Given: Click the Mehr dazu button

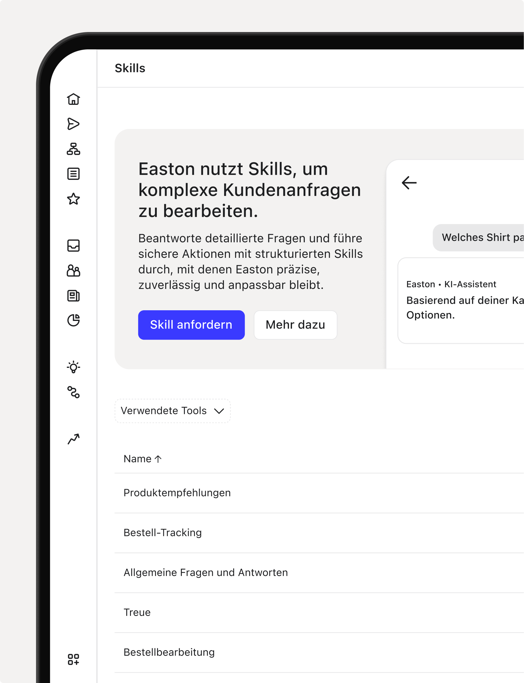Looking at the screenshot, I should (x=295, y=325).
